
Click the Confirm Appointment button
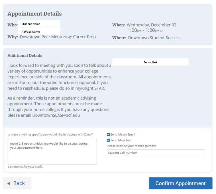(180, 183)
